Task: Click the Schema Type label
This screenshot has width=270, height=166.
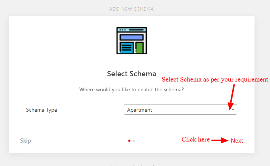Action: 42,110
